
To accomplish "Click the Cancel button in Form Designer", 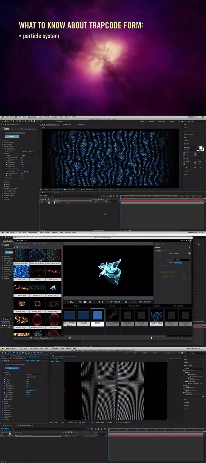I will point(179,338).
